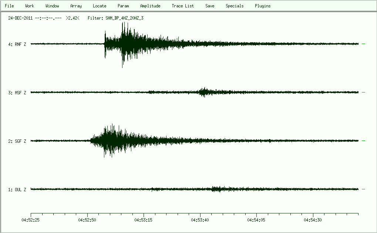Click the 04:53:15 time axis label
377x233 pixels.
pos(144,220)
